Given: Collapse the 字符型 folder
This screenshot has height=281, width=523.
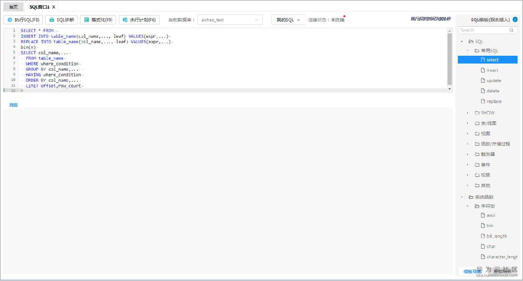Looking at the screenshot, I should click(x=467, y=206).
